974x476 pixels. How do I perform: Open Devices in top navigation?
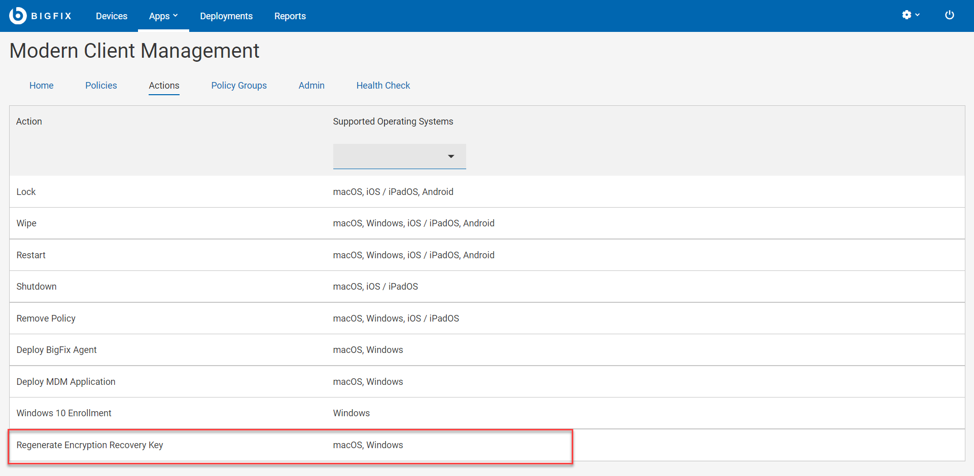(x=112, y=16)
